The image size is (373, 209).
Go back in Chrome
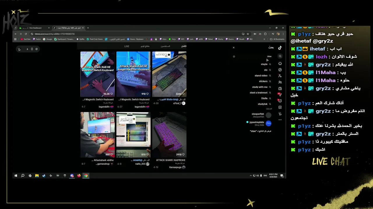(x=16, y=34)
